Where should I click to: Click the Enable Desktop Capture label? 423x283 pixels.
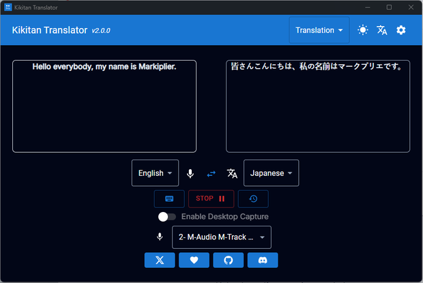[224, 217]
